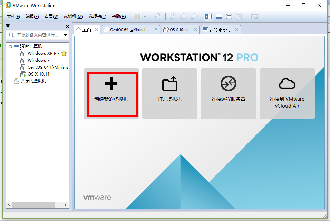330x221 pixels.
Task: Click the right arrow of library scrollbar
Action: tap(66, 205)
